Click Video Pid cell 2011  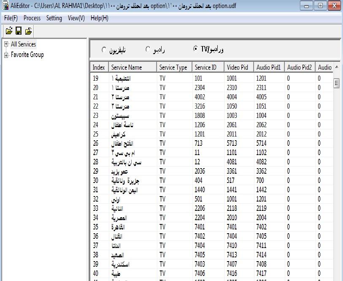[x=232, y=134]
